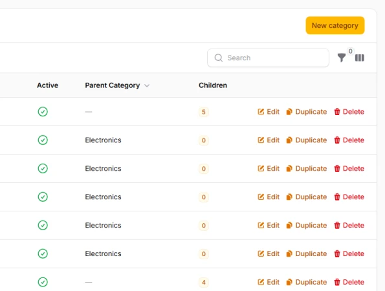The image size is (385, 291).
Task: Duplicate the row with 4 children
Action: 307,282
